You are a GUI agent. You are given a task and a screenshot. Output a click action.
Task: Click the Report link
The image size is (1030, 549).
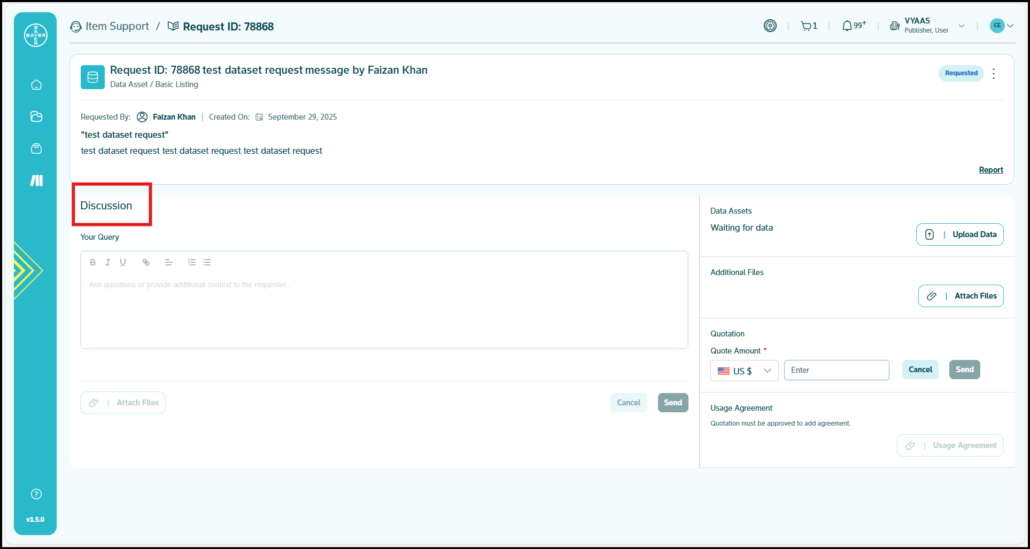click(x=990, y=170)
